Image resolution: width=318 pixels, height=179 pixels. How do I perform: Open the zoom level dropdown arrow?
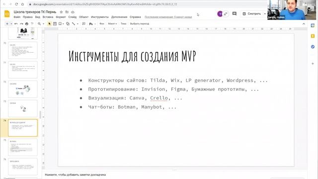coord(43,24)
